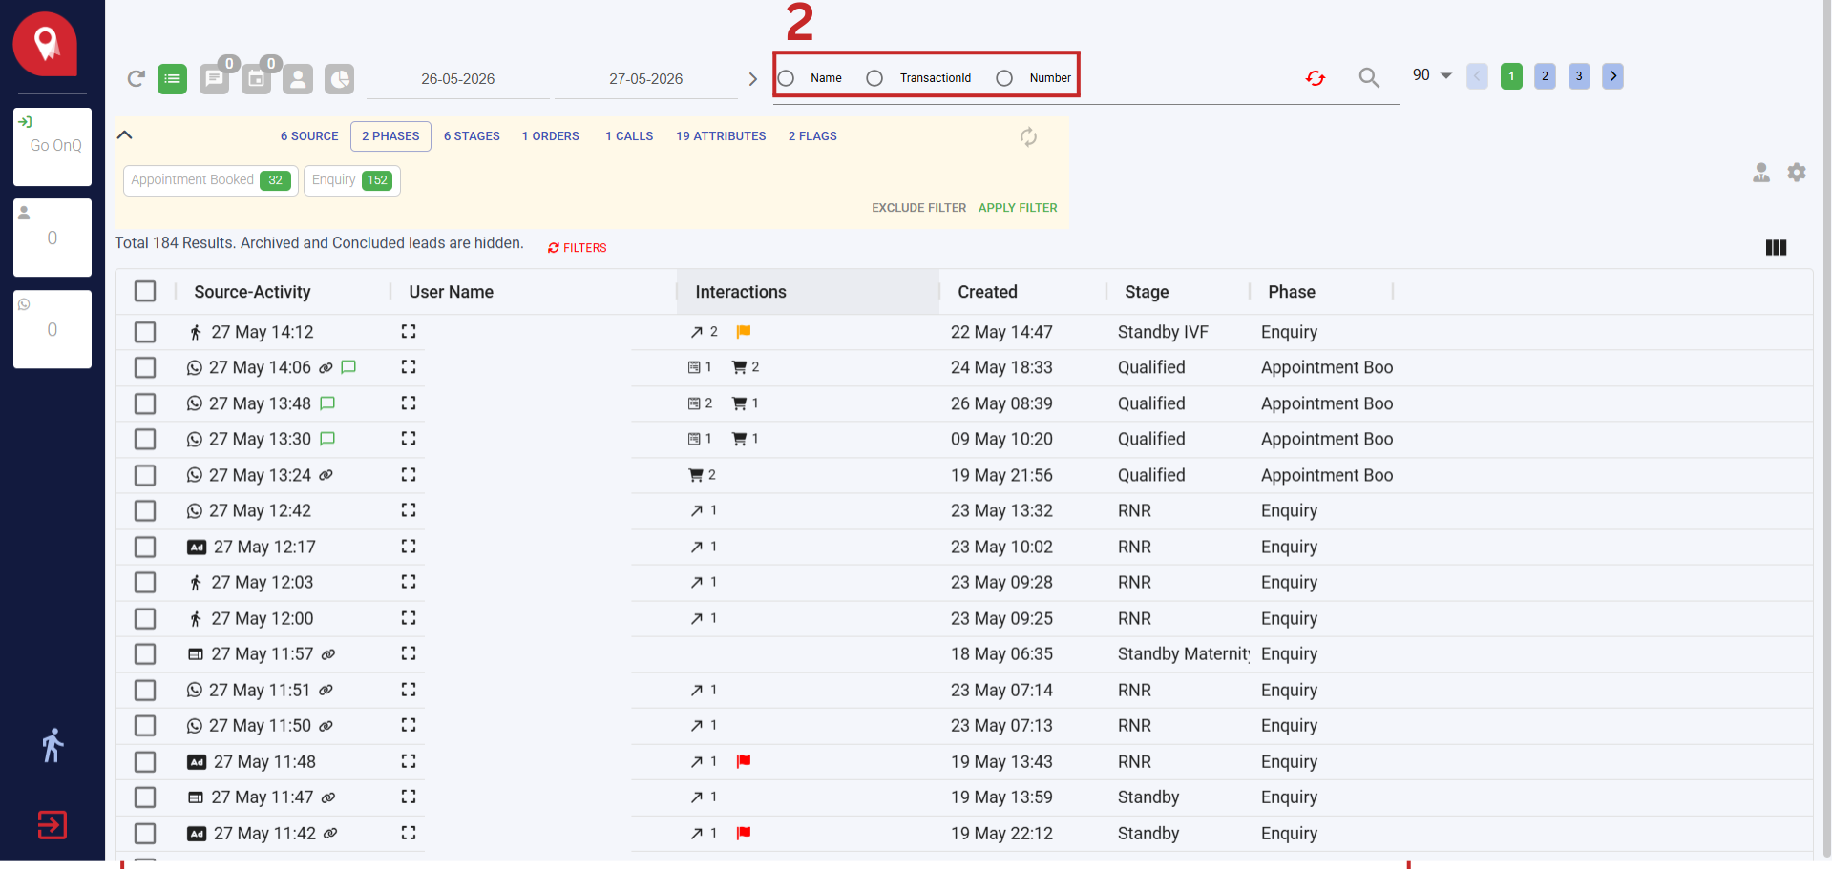Select the TransactionId radio button
The height and width of the screenshot is (869, 1832).
(x=874, y=78)
